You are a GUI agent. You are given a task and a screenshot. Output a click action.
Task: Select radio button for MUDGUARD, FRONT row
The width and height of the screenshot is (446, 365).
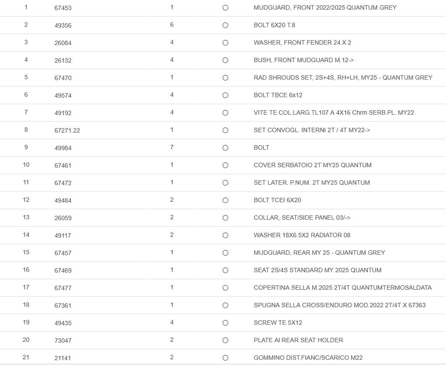[225, 8]
